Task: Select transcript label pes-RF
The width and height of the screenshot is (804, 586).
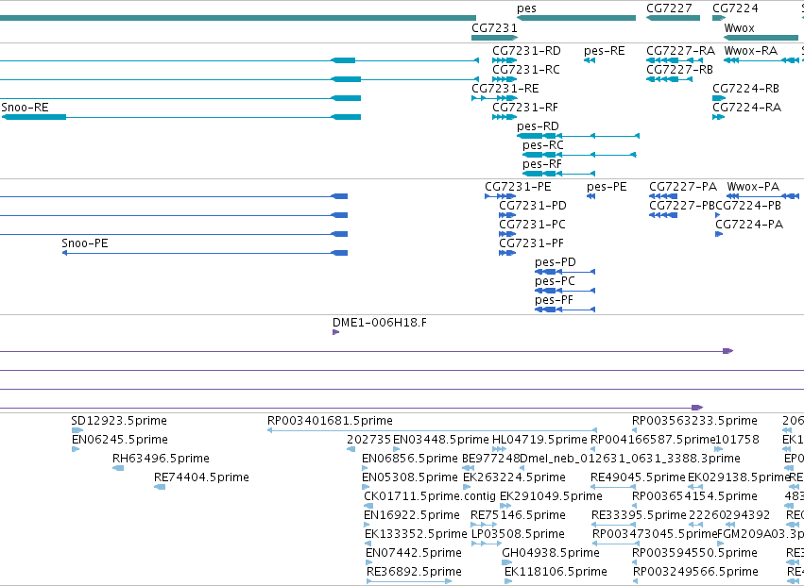Action: (542, 164)
